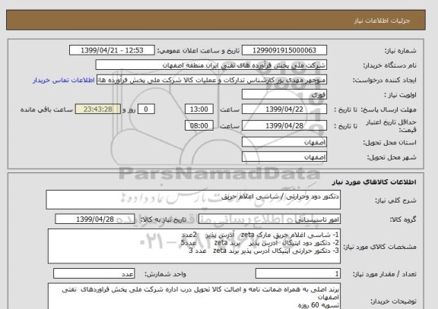Click the remaining time countdown 23:43:28

tap(98, 109)
